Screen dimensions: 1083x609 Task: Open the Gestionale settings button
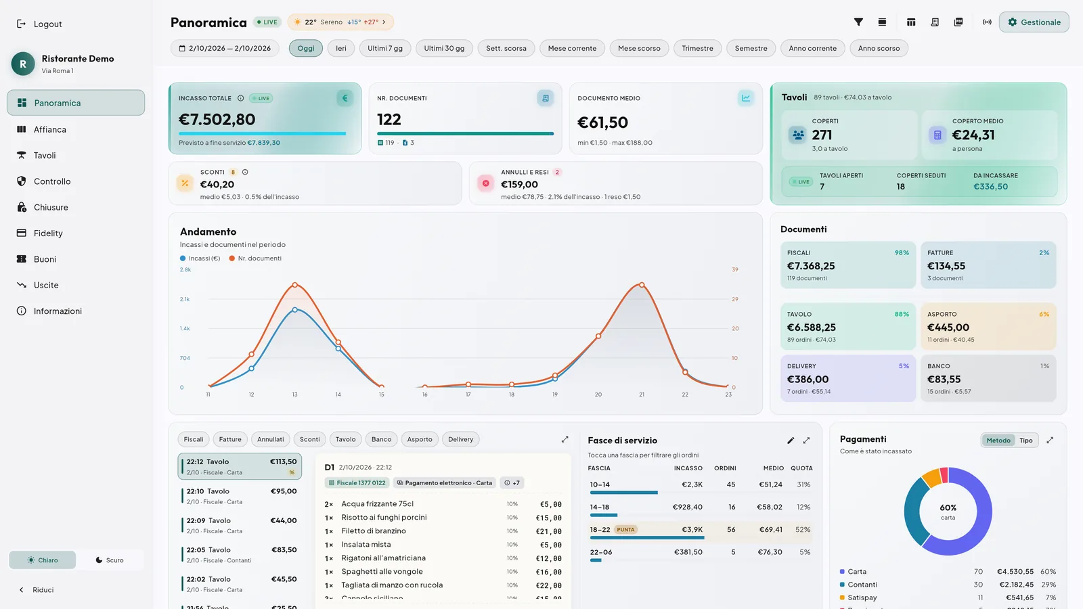(1034, 22)
